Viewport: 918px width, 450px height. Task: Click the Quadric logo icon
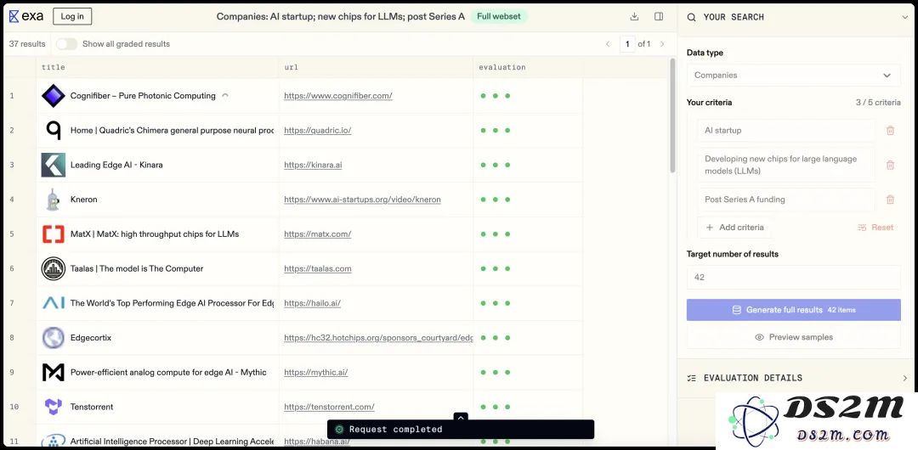click(x=54, y=130)
